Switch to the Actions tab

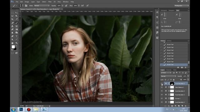[x=169, y=41]
